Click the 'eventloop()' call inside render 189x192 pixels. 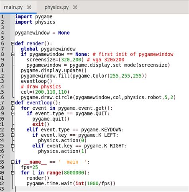[36, 81]
